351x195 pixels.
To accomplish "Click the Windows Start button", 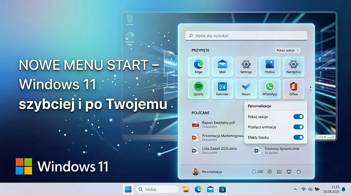I will [128, 189].
